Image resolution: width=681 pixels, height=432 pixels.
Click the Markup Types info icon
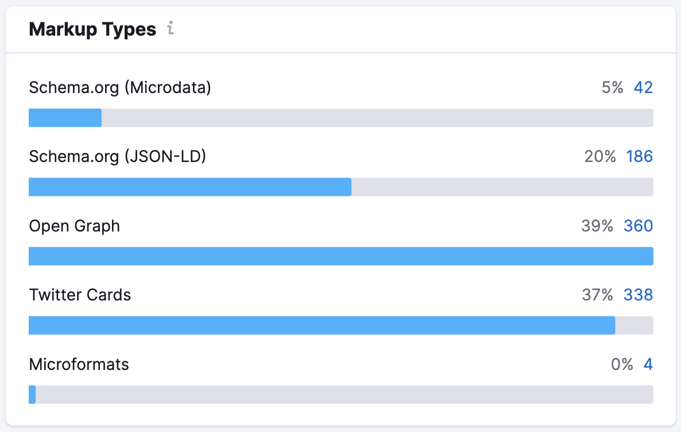pyautogui.click(x=170, y=29)
